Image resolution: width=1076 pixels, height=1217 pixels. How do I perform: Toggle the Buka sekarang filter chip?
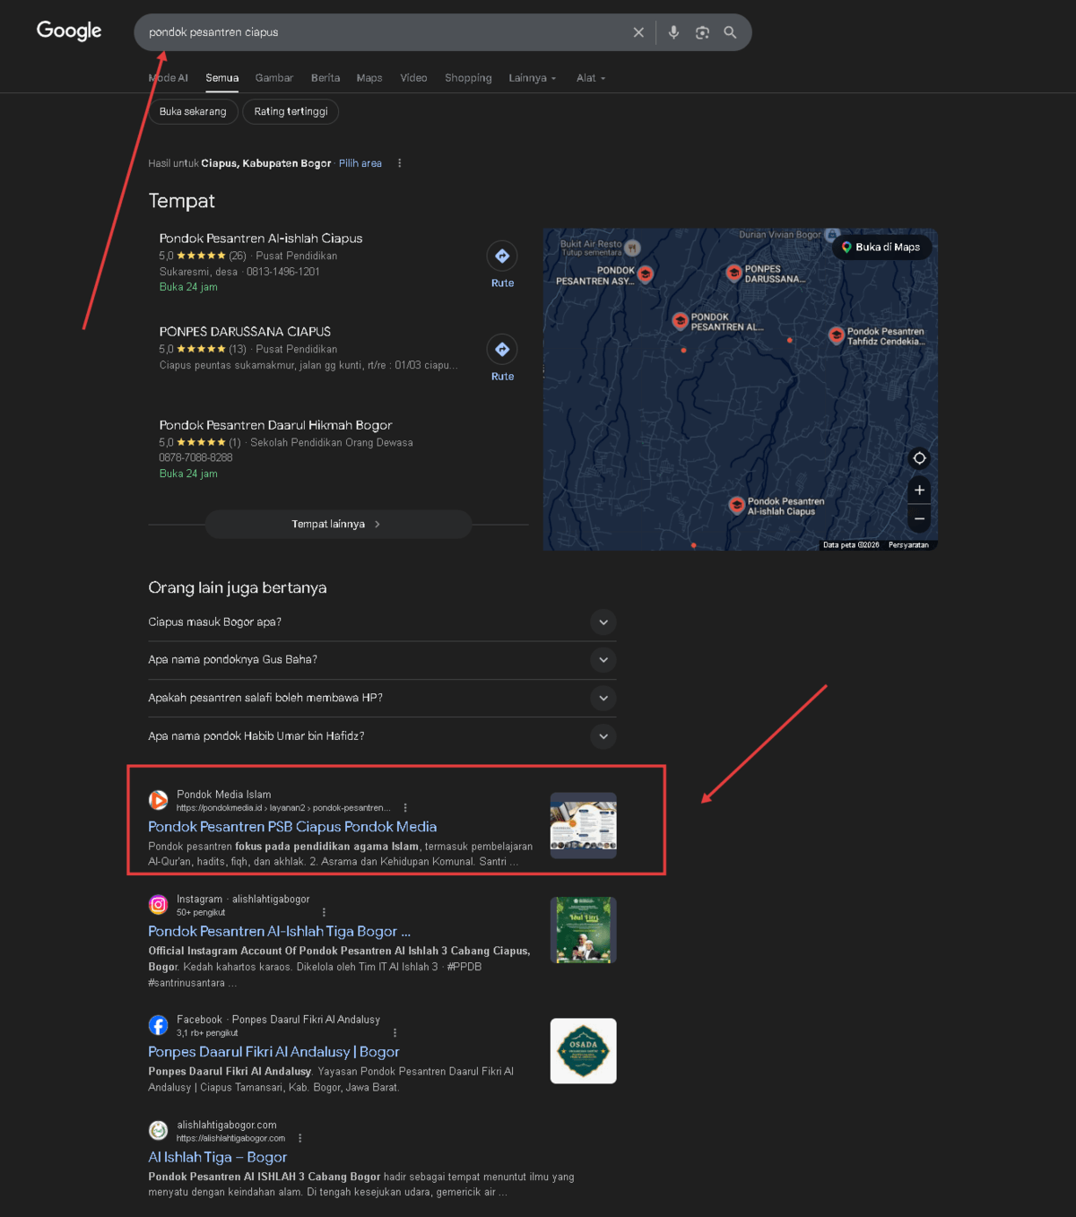[x=193, y=112]
